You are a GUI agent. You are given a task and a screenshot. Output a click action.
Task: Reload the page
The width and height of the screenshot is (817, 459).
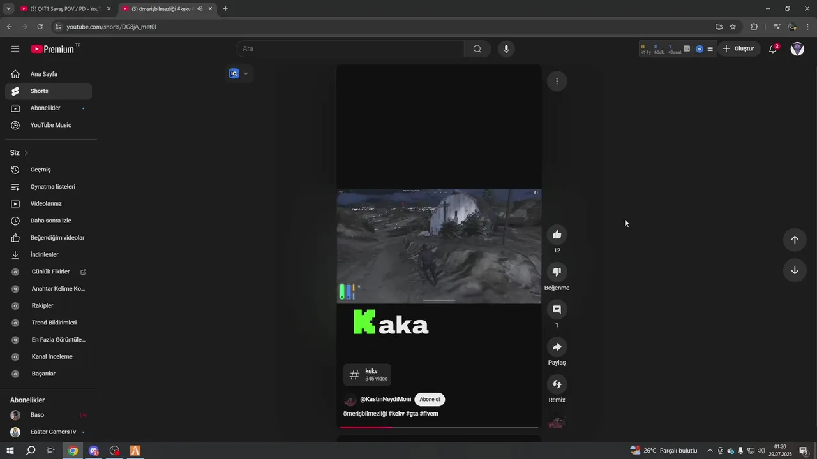click(40, 27)
